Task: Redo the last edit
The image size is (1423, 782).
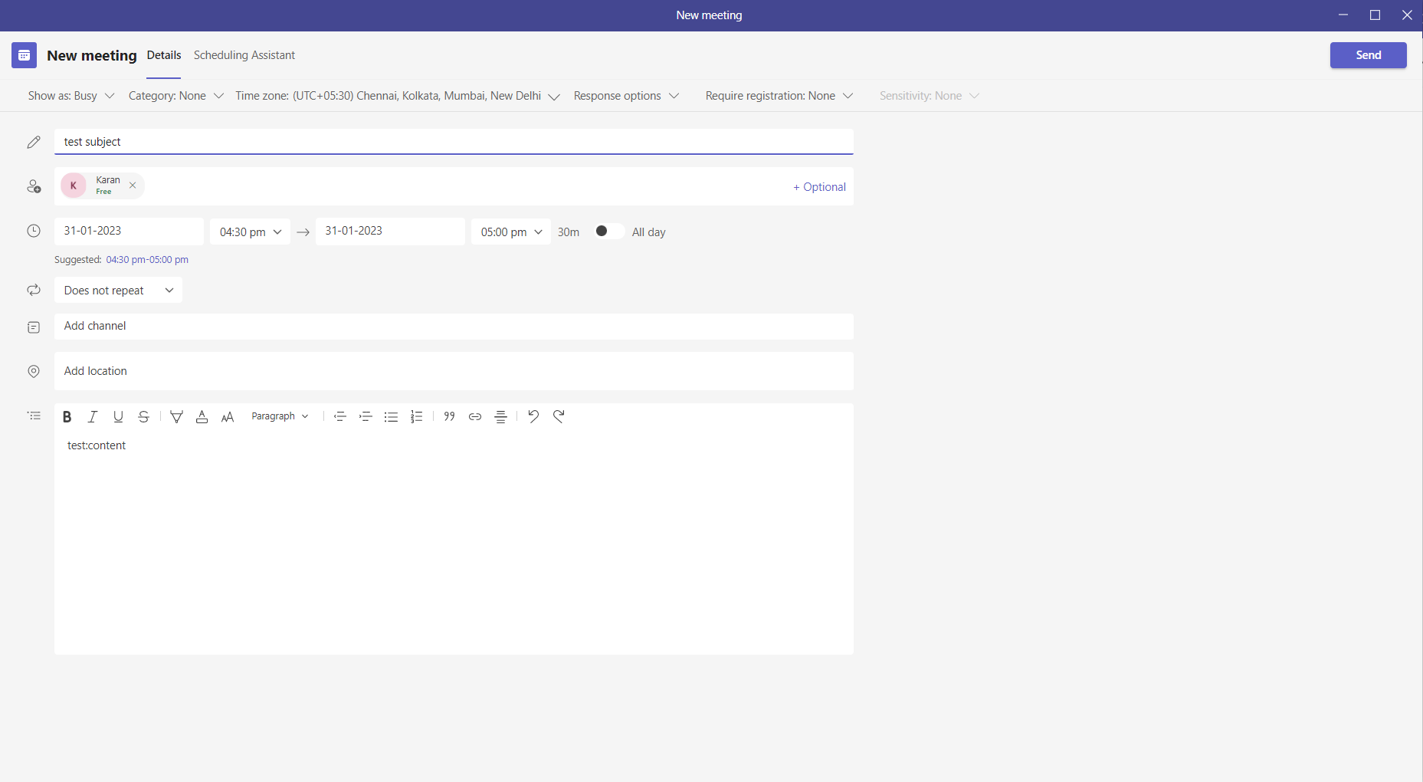Action: [559, 416]
